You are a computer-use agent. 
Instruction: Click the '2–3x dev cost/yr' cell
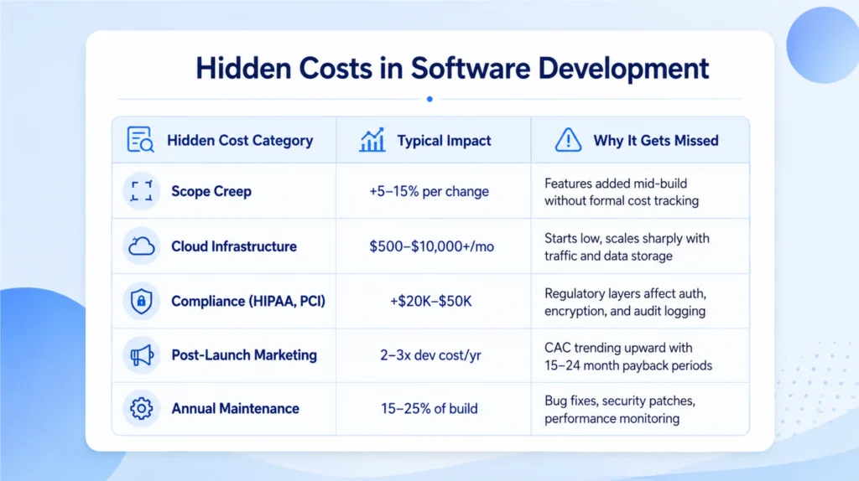pyautogui.click(x=430, y=355)
